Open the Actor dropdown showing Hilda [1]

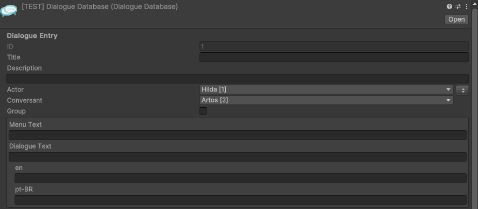pos(326,89)
